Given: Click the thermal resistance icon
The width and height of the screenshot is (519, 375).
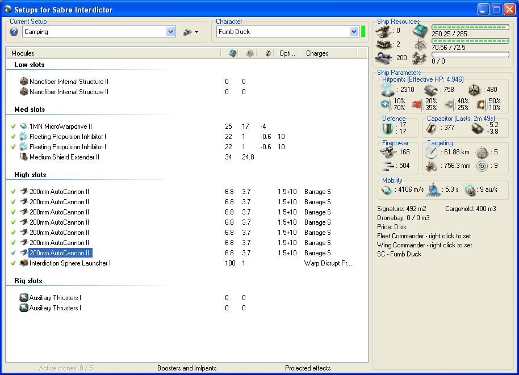Looking at the screenshot, I should tap(416, 104).
